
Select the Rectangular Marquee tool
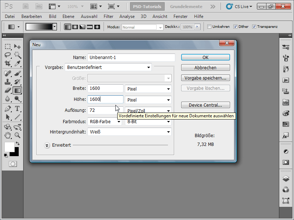(8, 46)
